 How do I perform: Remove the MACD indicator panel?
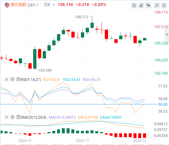click(x=7, y=117)
